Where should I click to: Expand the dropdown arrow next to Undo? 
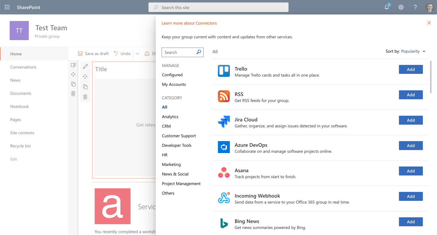[x=138, y=54]
